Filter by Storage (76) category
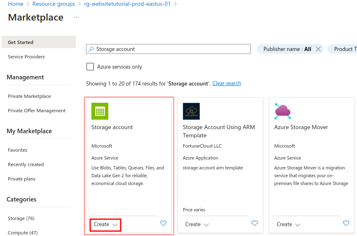Screen dimensions: 357x236 point(21,218)
